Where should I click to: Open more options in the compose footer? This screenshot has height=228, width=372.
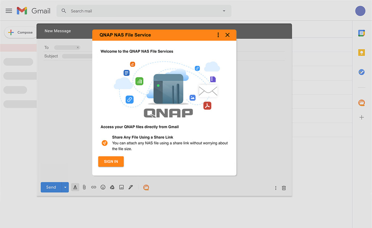coord(276,188)
